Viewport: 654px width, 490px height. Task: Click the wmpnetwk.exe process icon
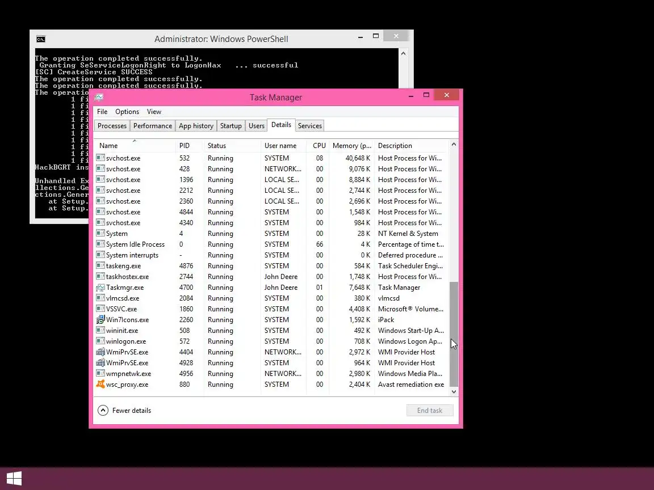100,374
